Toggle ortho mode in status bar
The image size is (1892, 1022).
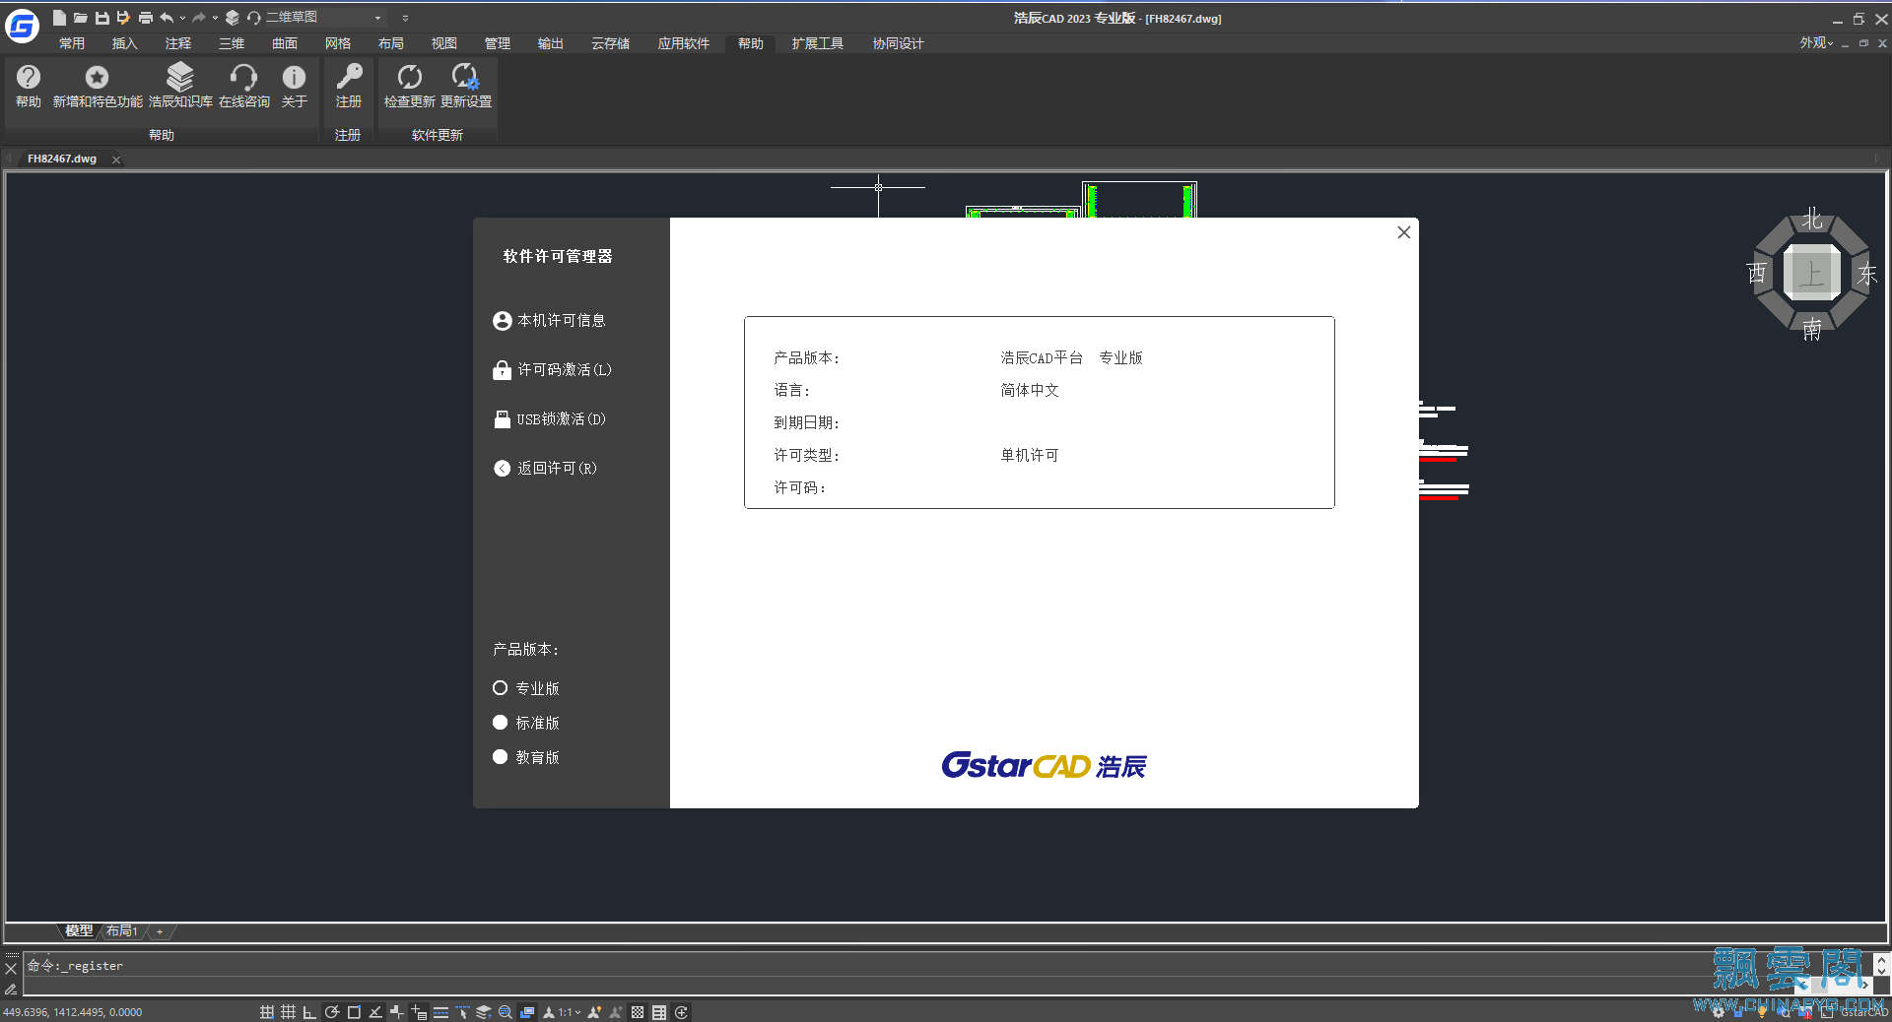coord(309,1012)
